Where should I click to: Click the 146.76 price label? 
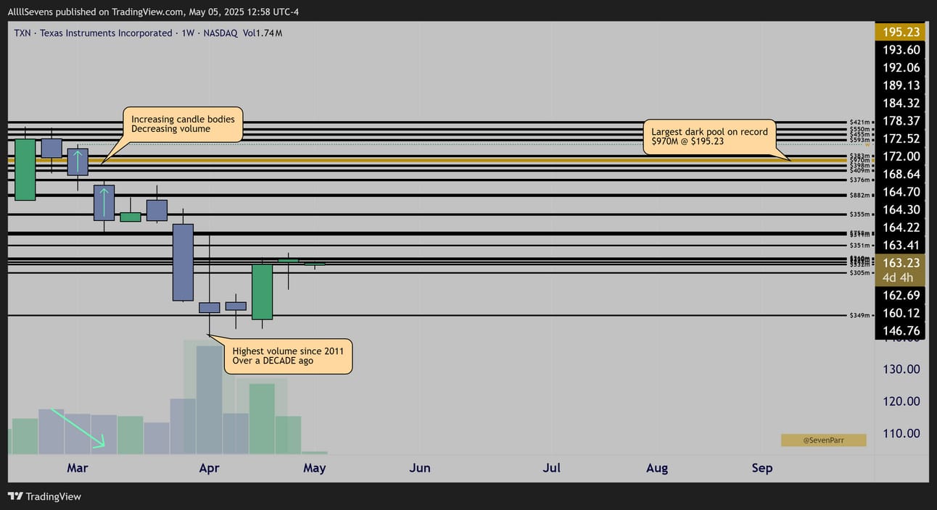[x=901, y=330]
